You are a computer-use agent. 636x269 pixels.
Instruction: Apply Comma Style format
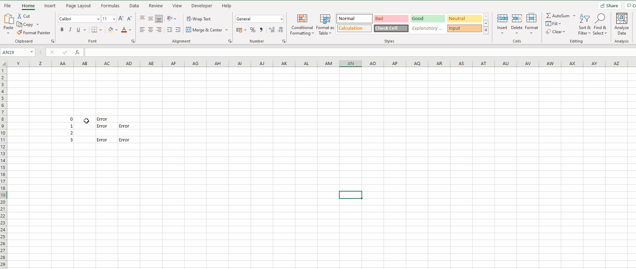pos(261,30)
